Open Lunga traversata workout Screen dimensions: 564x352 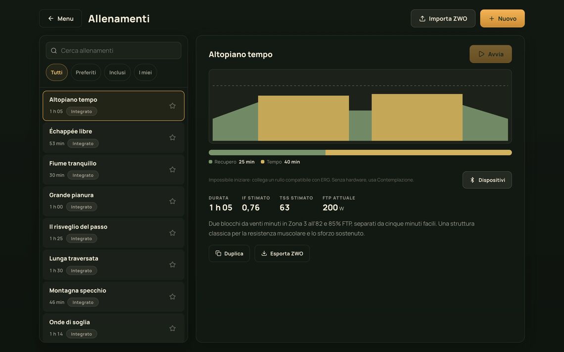[x=113, y=265]
